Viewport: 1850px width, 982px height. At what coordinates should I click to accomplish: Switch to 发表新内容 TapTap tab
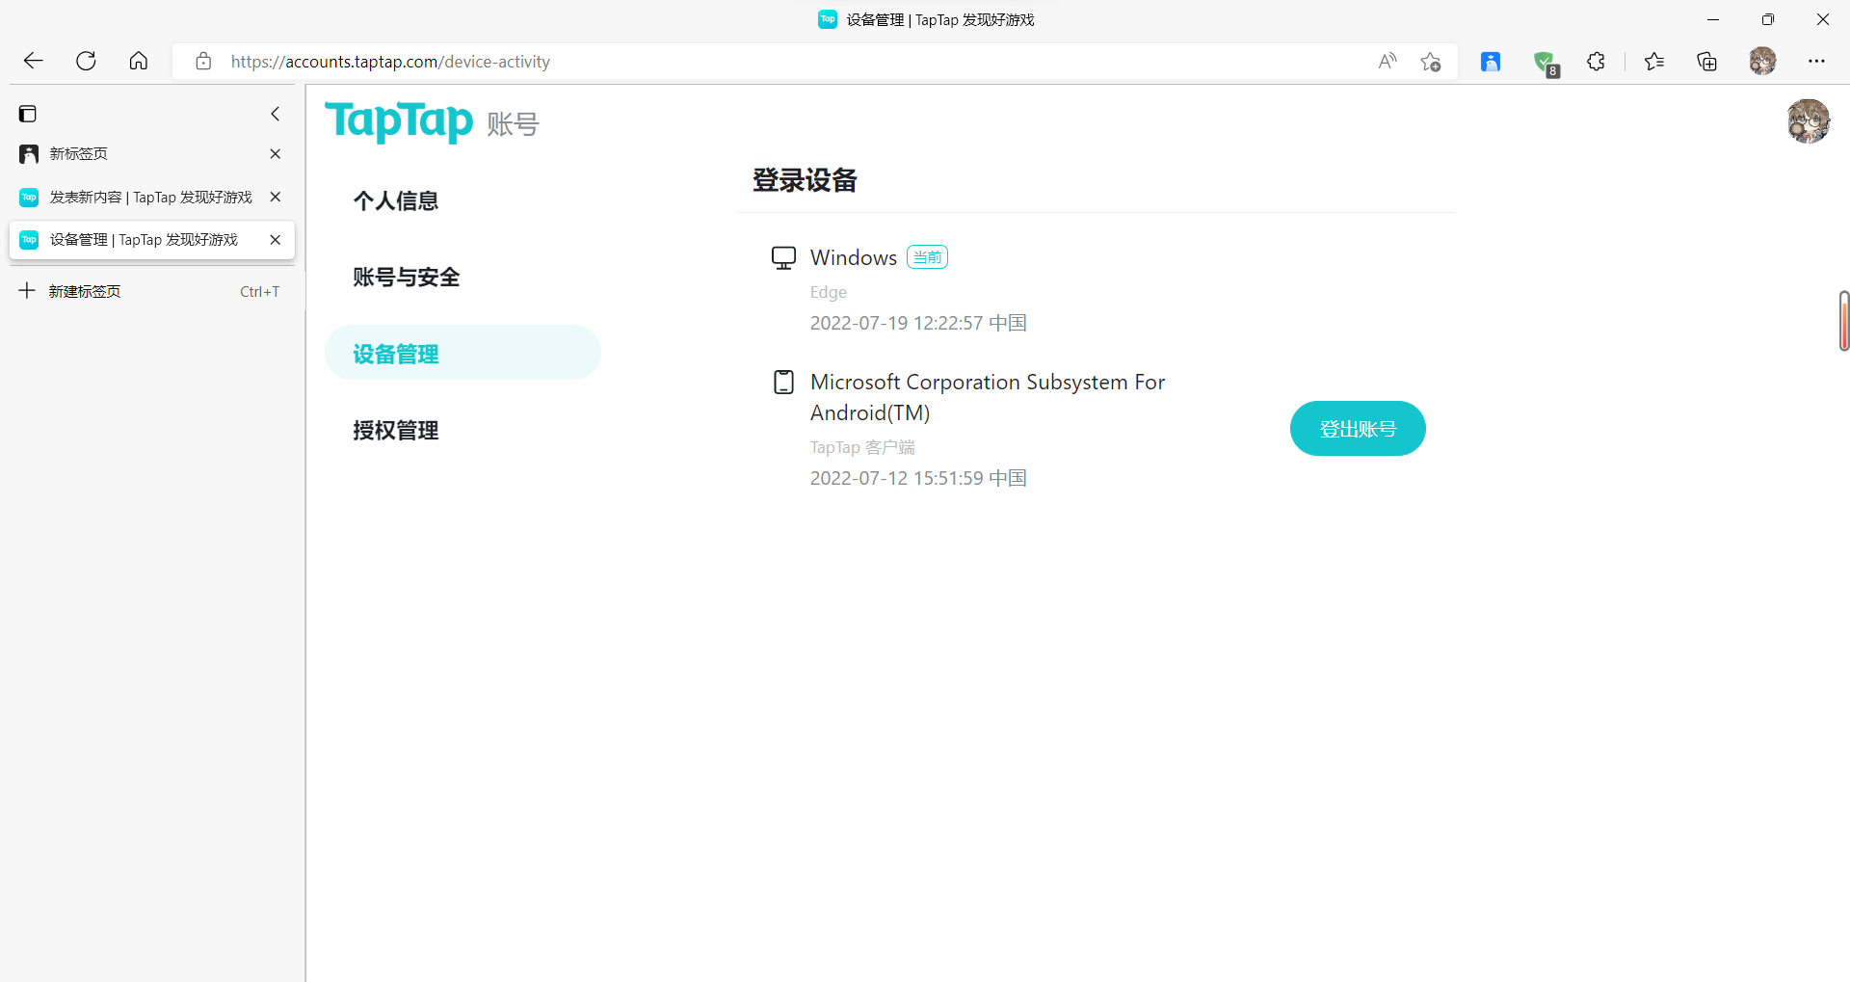coord(151,197)
